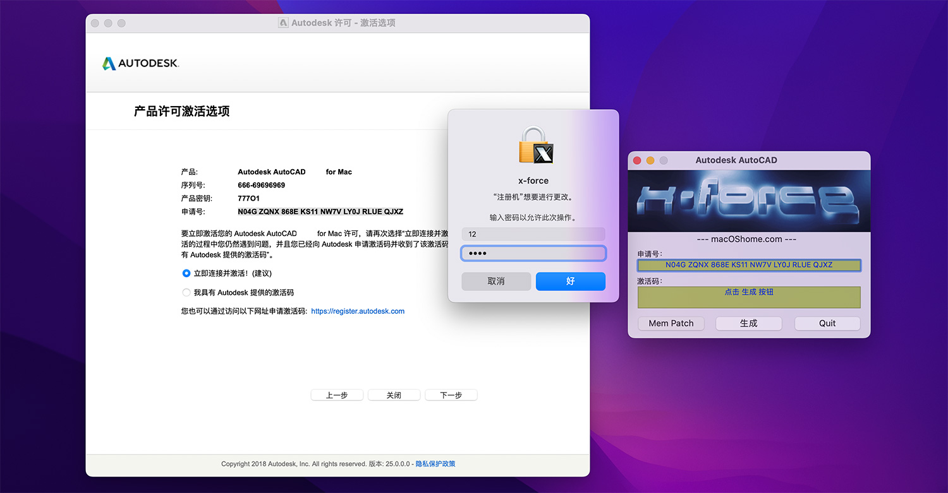
Task: Open the register.autodesk.com link
Action: tap(358, 311)
